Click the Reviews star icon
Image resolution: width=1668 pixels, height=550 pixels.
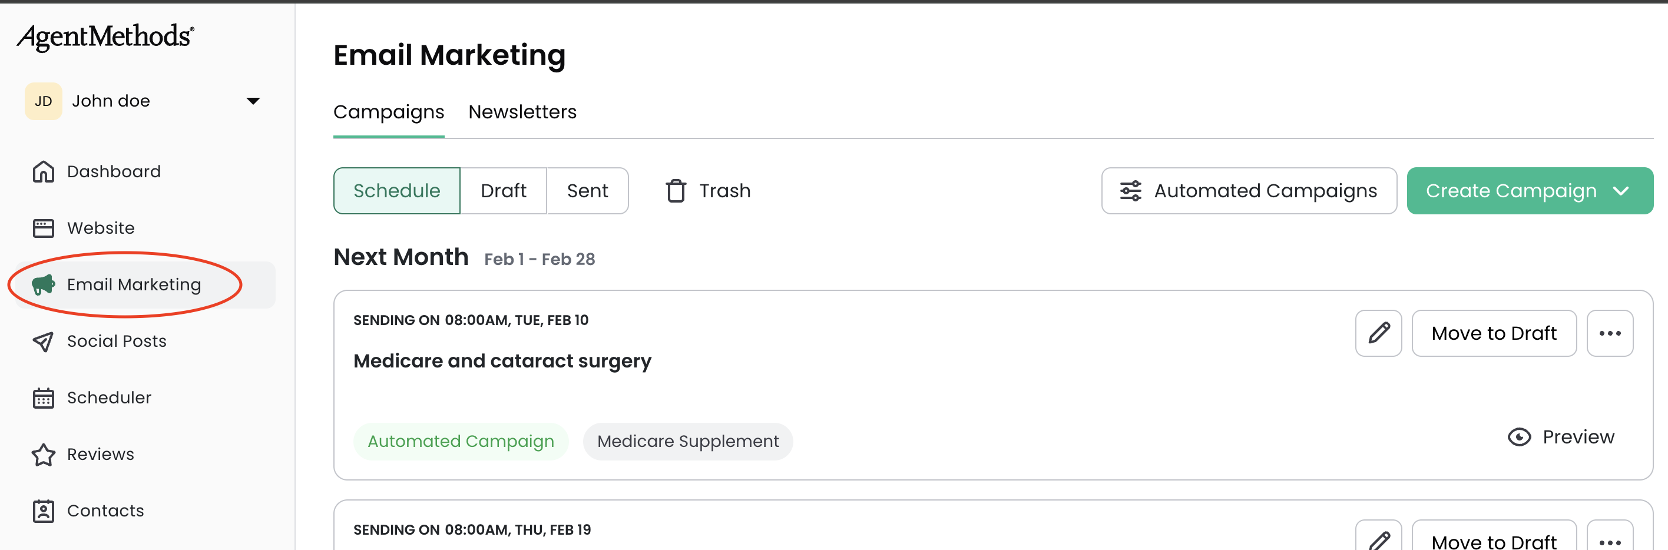pyautogui.click(x=44, y=455)
